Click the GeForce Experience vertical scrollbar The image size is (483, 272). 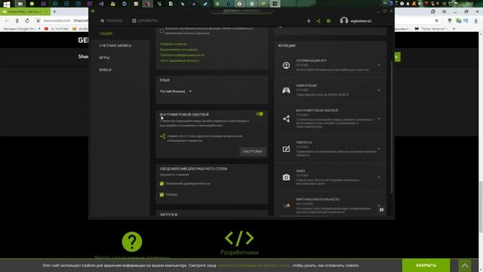[x=392, y=127]
